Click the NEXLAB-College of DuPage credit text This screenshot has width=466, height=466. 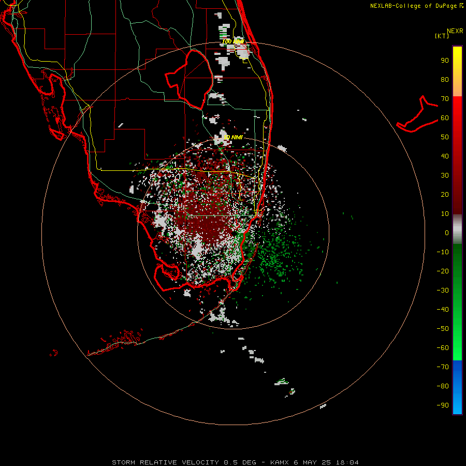tap(416, 6)
